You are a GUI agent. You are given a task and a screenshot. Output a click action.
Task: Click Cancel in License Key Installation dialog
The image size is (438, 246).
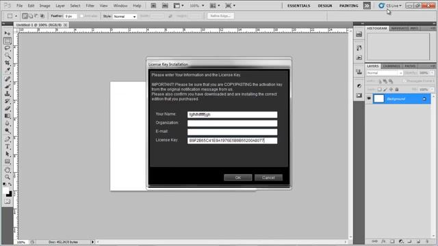pyautogui.click(x=268, y=178)
